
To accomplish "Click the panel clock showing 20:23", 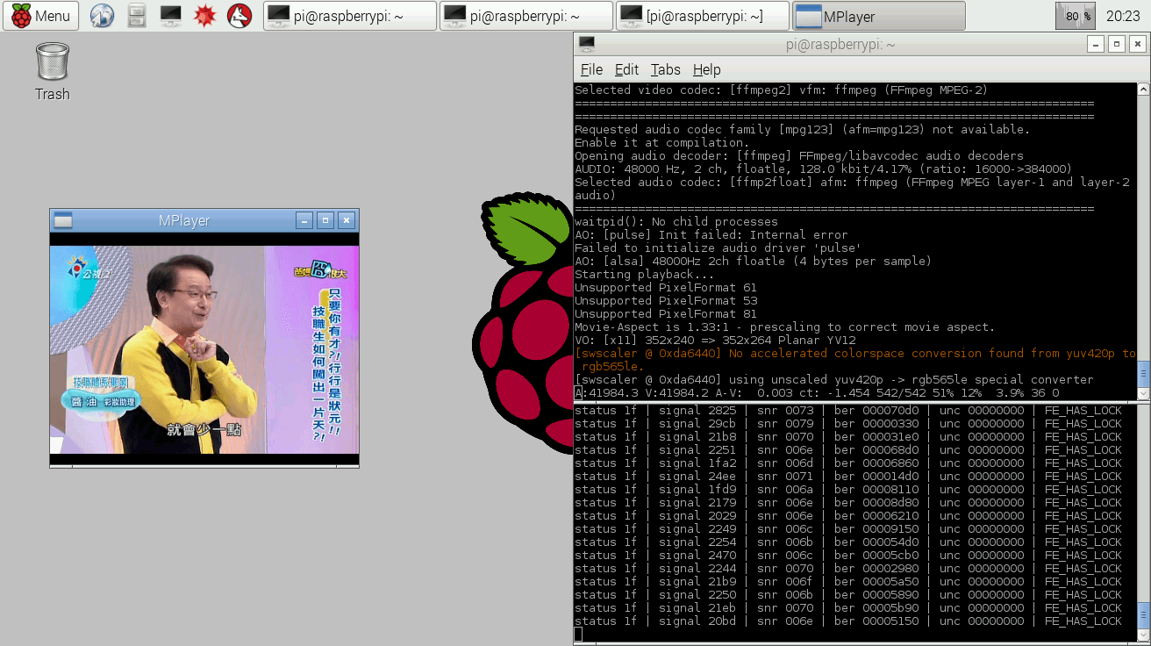I will pyautogui.click(x=1123, y=16).
